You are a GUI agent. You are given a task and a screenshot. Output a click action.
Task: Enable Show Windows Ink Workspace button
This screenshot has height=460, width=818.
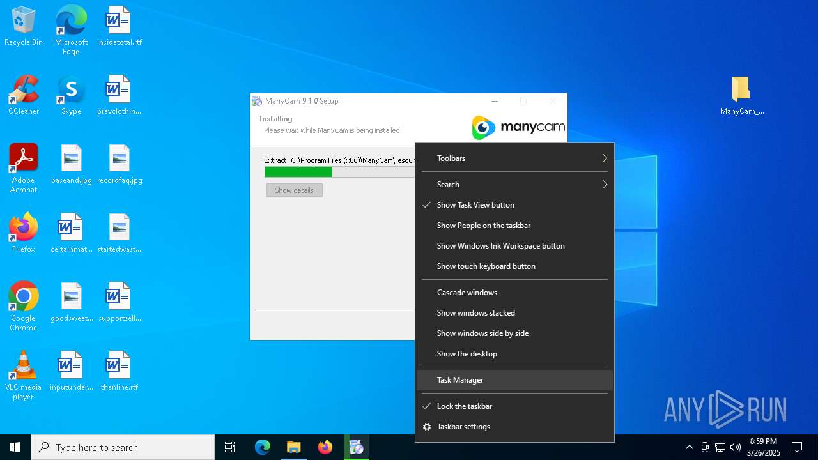point(514,246)
